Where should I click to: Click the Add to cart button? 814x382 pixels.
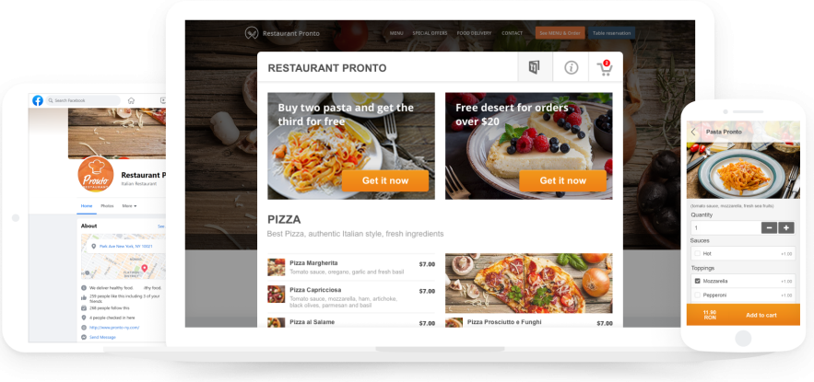761,315
